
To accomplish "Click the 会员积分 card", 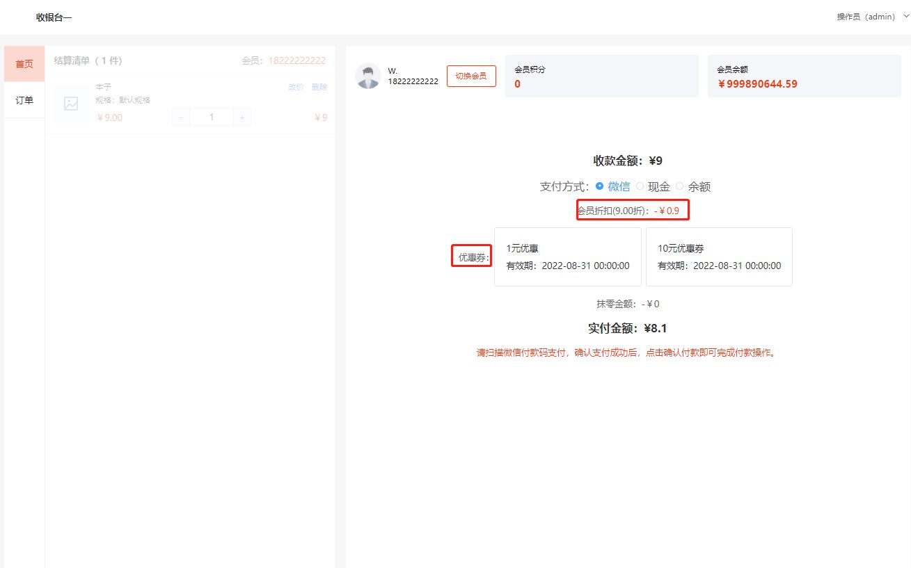I will point(601,76).
